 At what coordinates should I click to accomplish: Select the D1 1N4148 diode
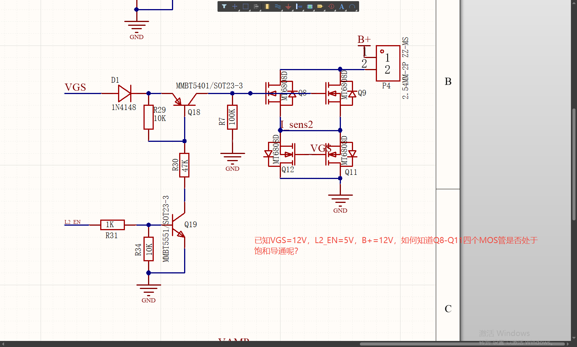pyautogui.click(x=125, y=93)
